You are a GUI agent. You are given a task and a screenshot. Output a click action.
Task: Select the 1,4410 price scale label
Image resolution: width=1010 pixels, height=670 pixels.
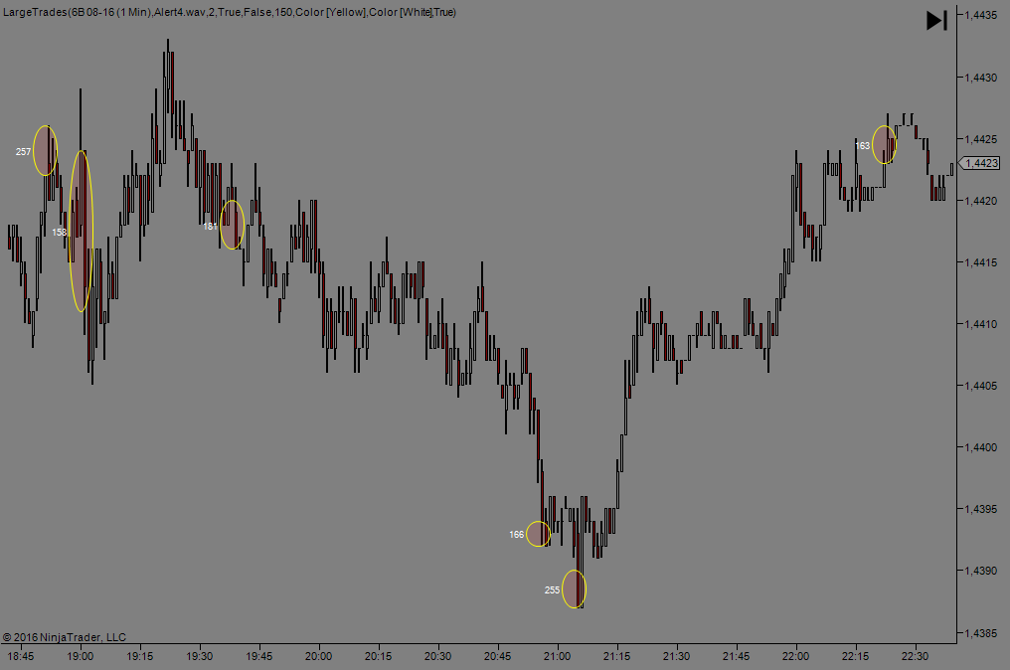[x=980, y=324]
